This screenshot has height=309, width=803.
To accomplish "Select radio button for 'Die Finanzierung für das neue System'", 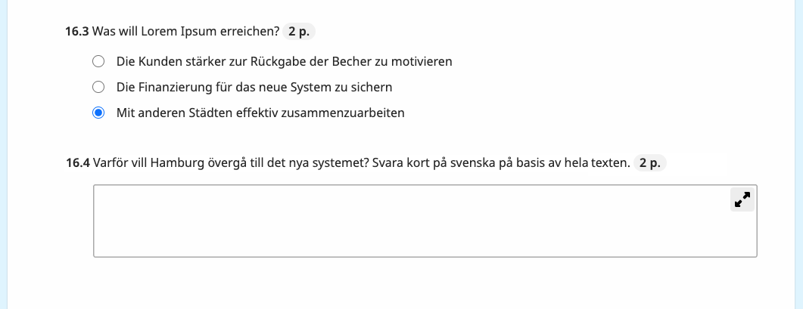I will [98, 87].
